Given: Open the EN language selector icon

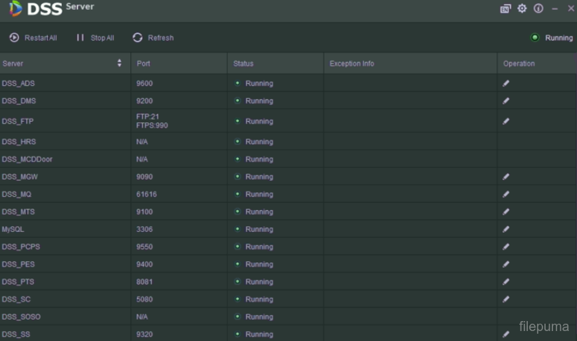Looking at the screenshot, I should click(505, 9).
